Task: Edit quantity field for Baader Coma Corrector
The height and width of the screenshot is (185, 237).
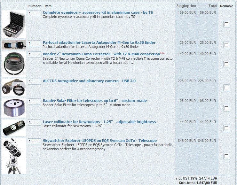Action: tap(34, 55)
